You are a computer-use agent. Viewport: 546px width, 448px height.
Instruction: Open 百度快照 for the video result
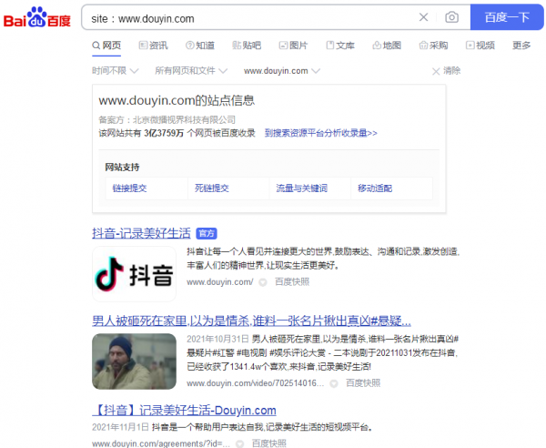(363, 383)
